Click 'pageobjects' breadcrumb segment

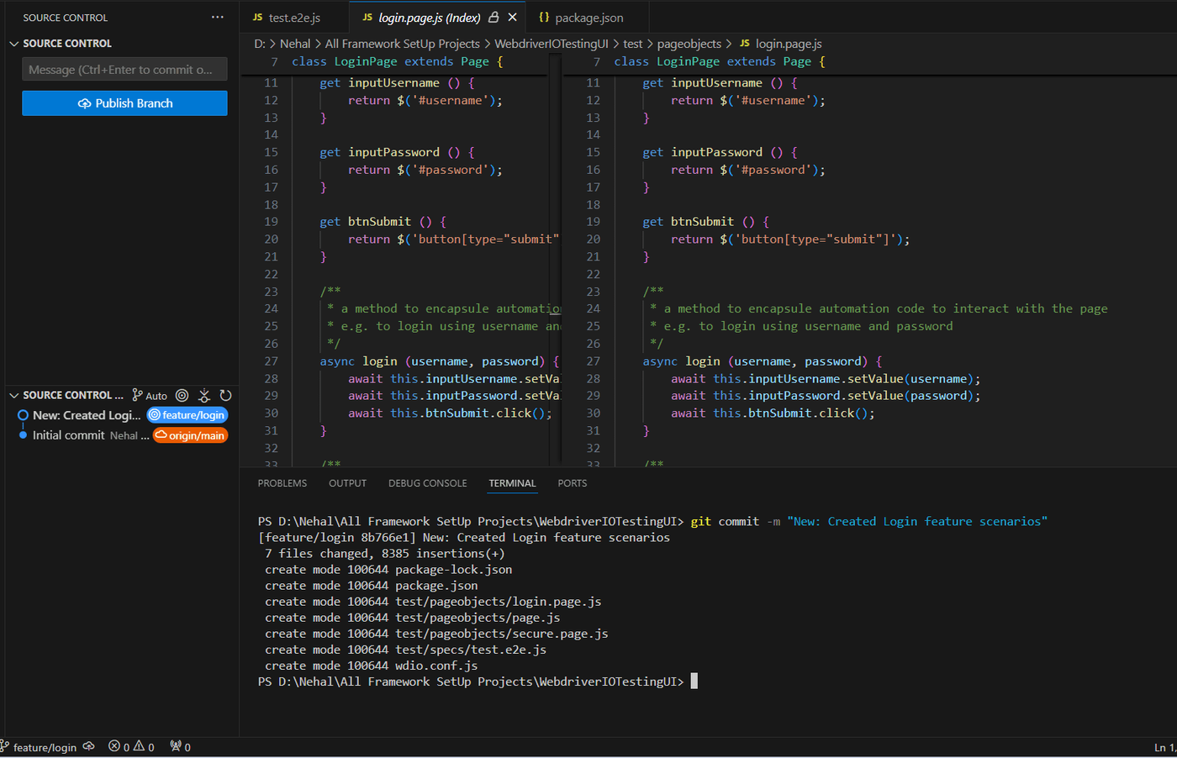pos(689,44)
